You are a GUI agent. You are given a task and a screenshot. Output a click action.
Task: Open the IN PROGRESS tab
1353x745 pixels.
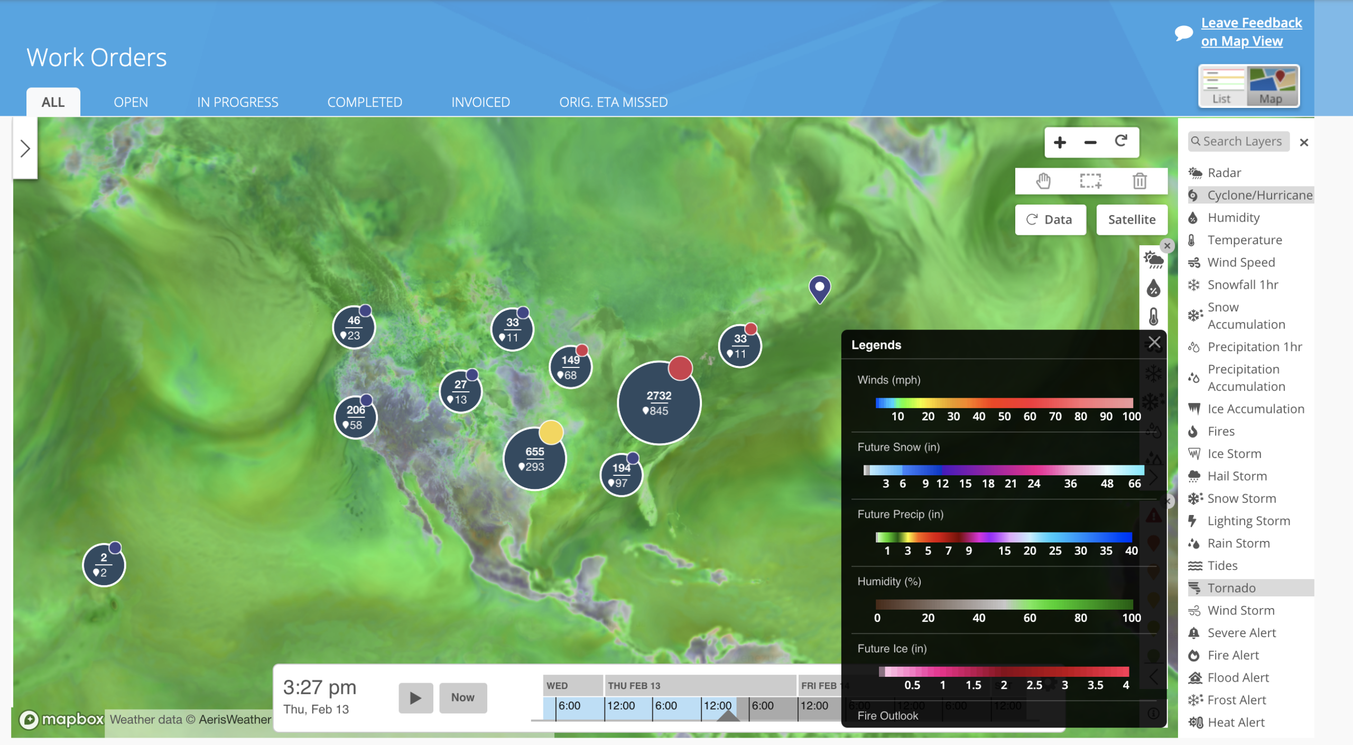tap(237, 102)
